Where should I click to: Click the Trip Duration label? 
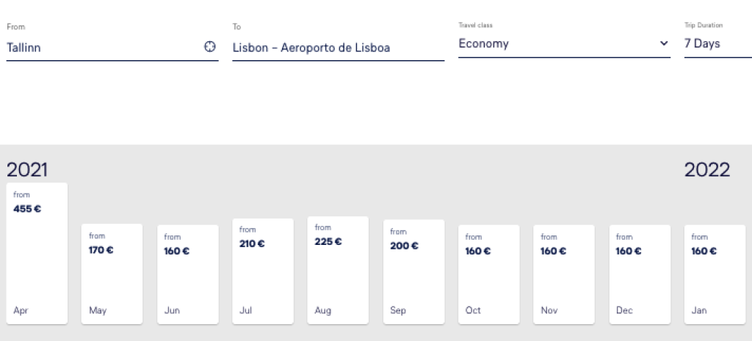click(704, 26)
